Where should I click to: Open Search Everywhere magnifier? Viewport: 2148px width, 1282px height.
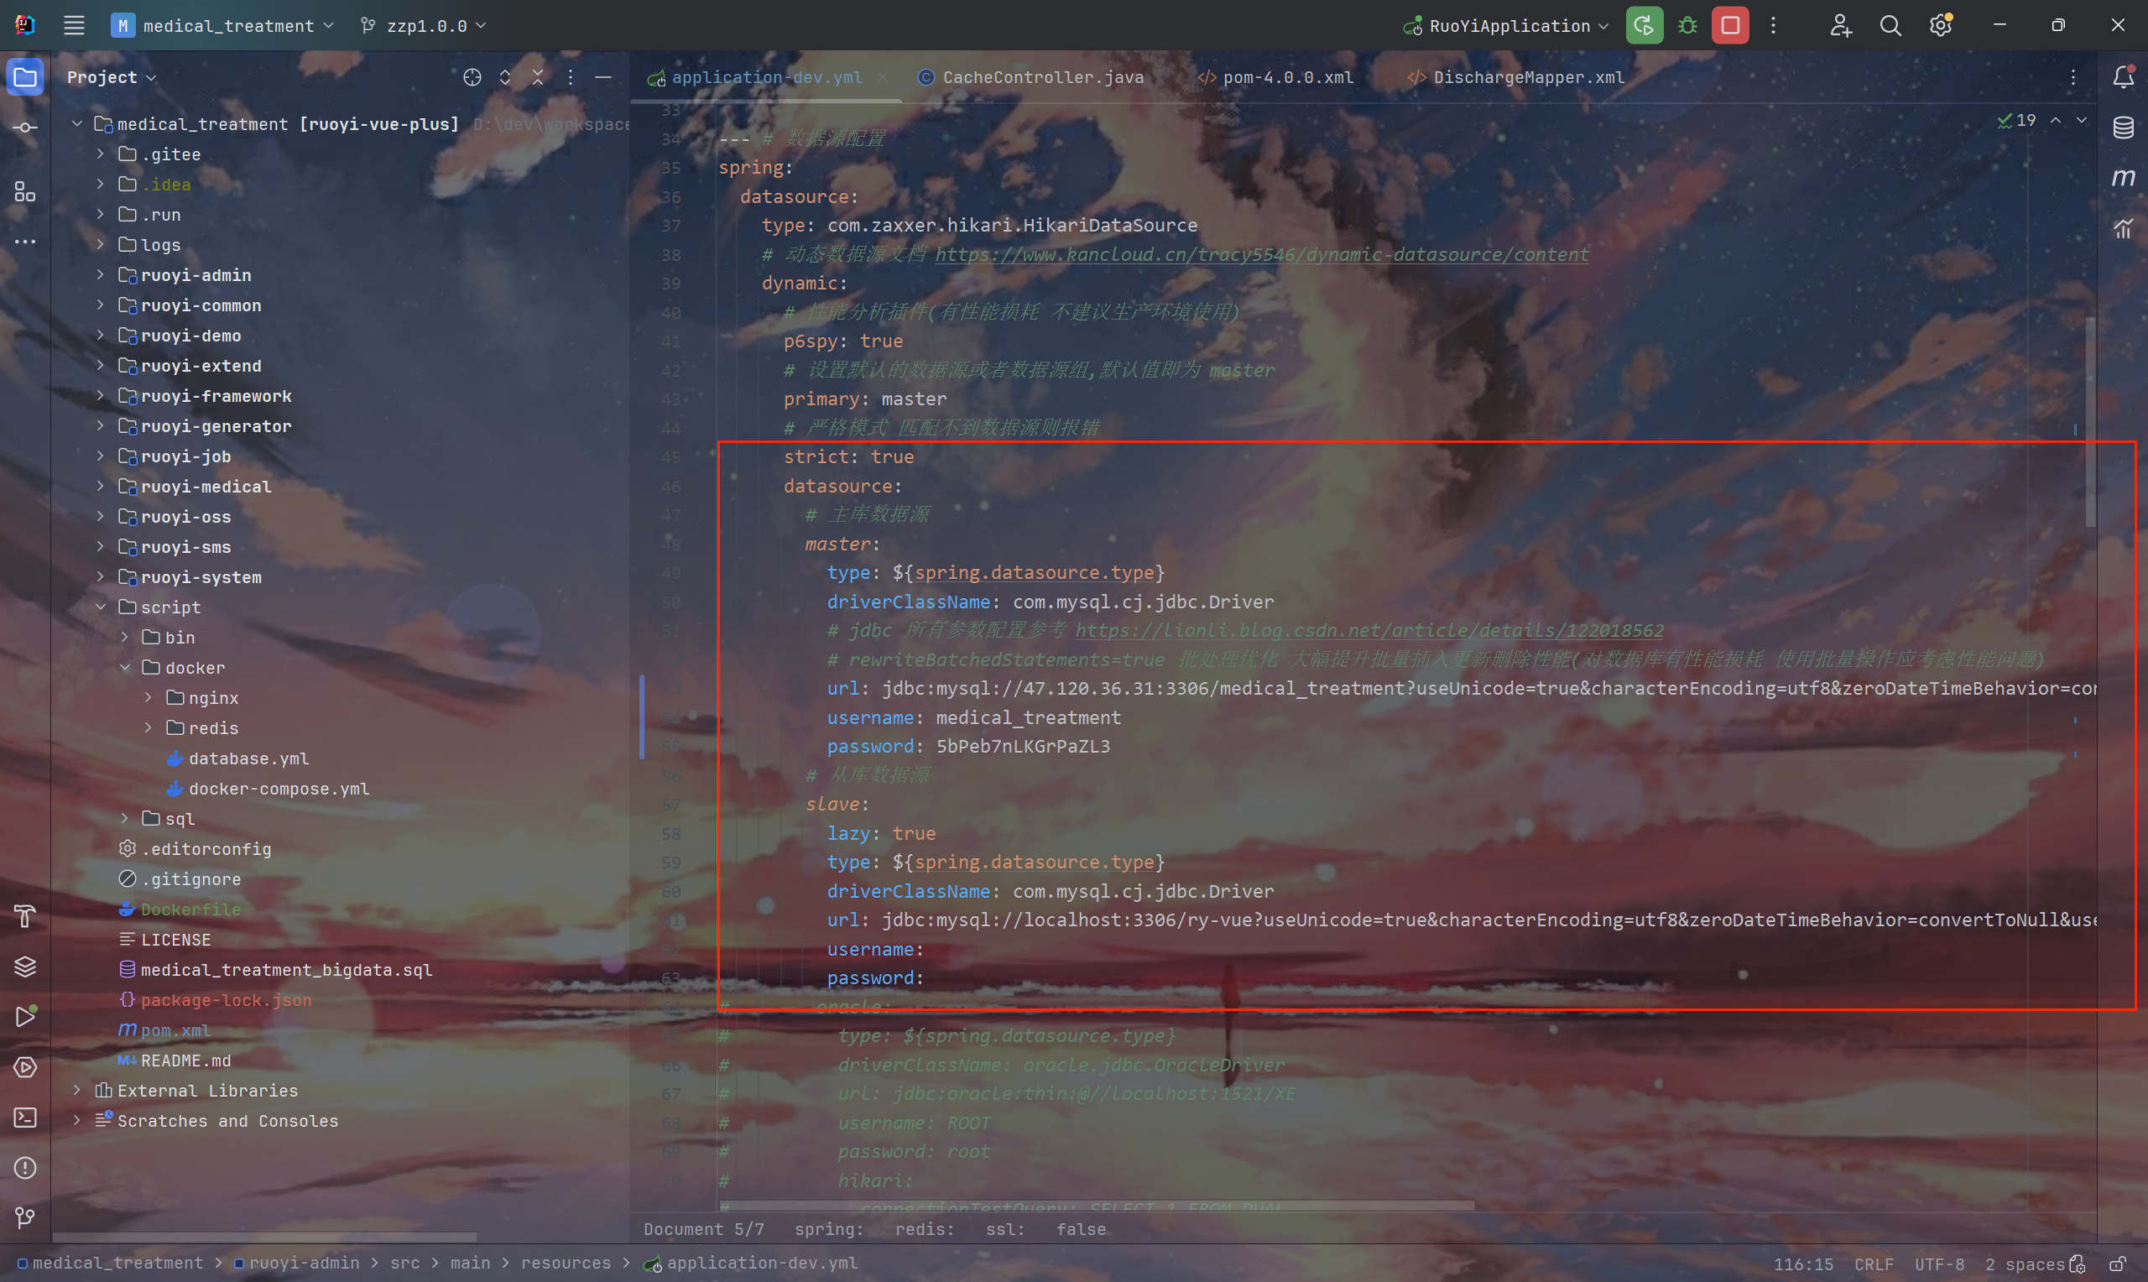[1890, 26]
